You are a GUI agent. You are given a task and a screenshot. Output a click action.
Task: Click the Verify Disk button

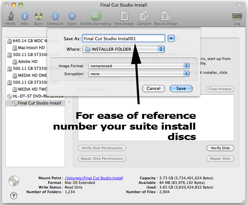(220, 148)
